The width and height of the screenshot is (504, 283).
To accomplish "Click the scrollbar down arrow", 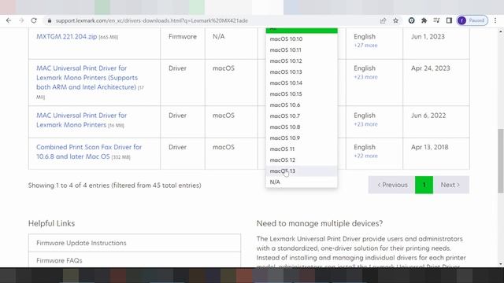I will tap(501, 264).
